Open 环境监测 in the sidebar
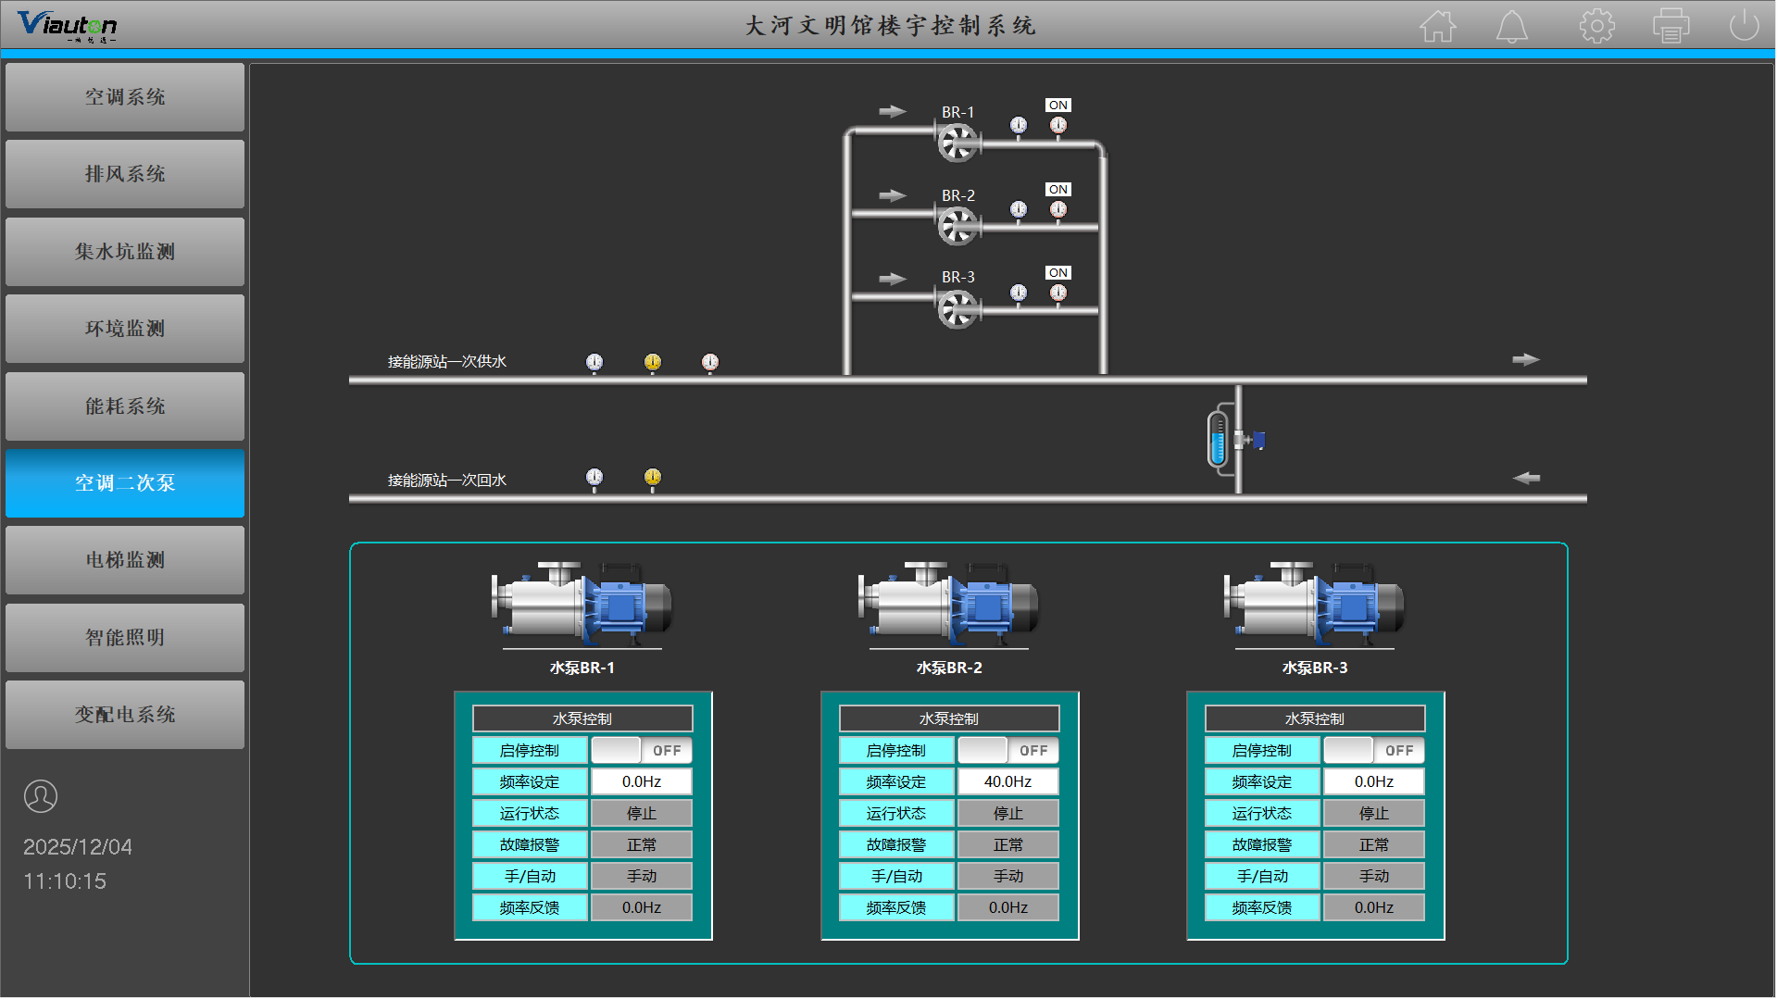 125,329
